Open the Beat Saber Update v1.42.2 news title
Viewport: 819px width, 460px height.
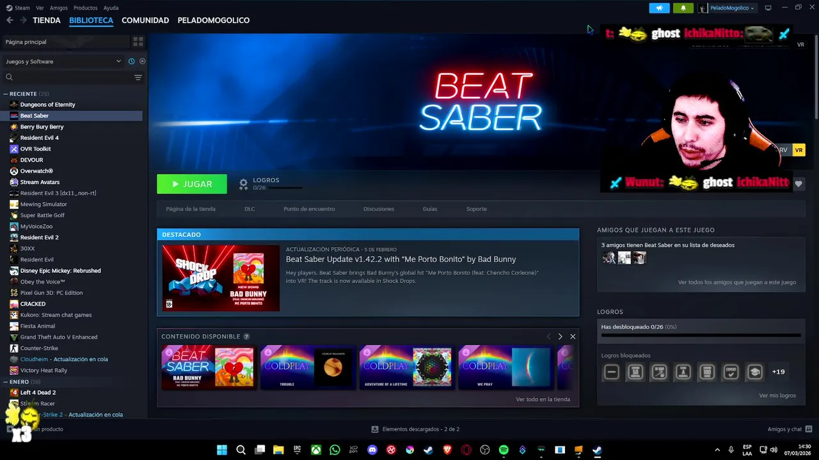click(x=401, y=259)
